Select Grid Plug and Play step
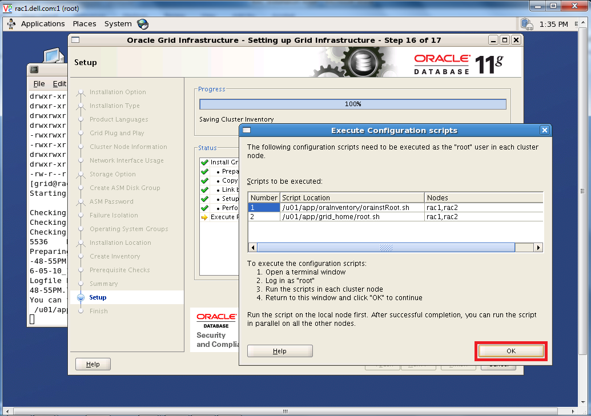 click(x=117, y=133)
